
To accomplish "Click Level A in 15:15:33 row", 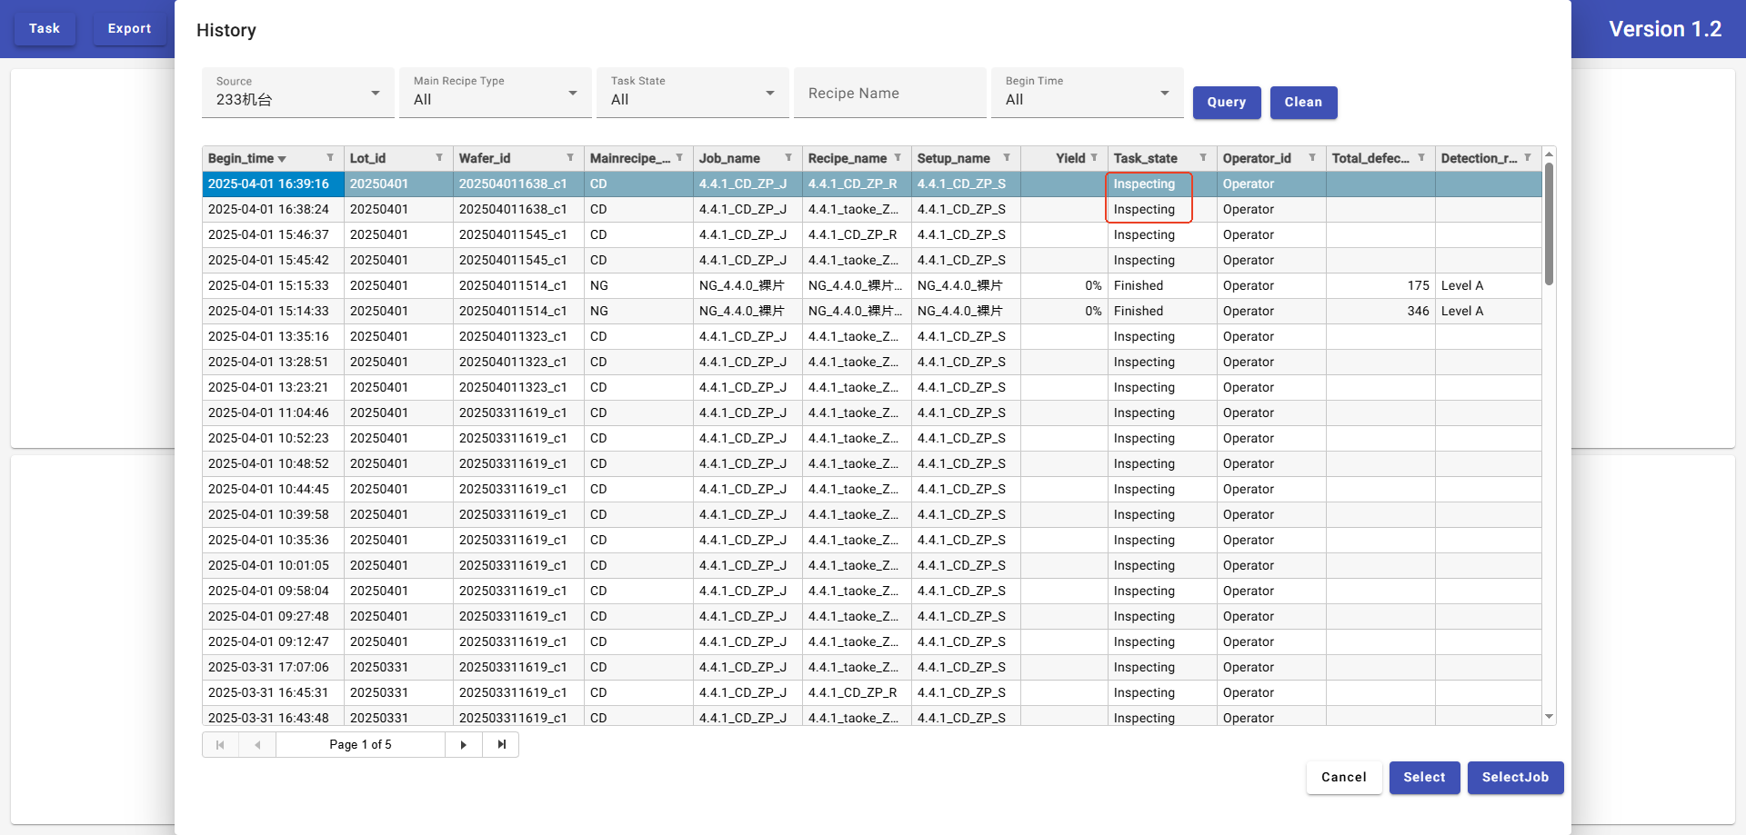I will [x=1462, y=285].
